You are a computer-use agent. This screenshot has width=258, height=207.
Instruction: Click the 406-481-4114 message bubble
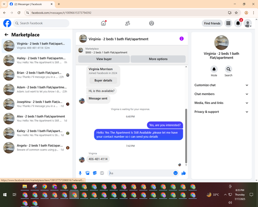coord(98,159)
